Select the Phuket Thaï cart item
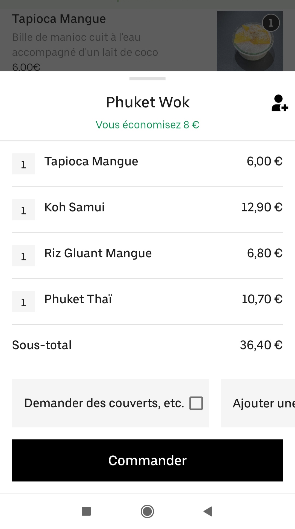Screen dimensions: 295x529 (147, 302)
